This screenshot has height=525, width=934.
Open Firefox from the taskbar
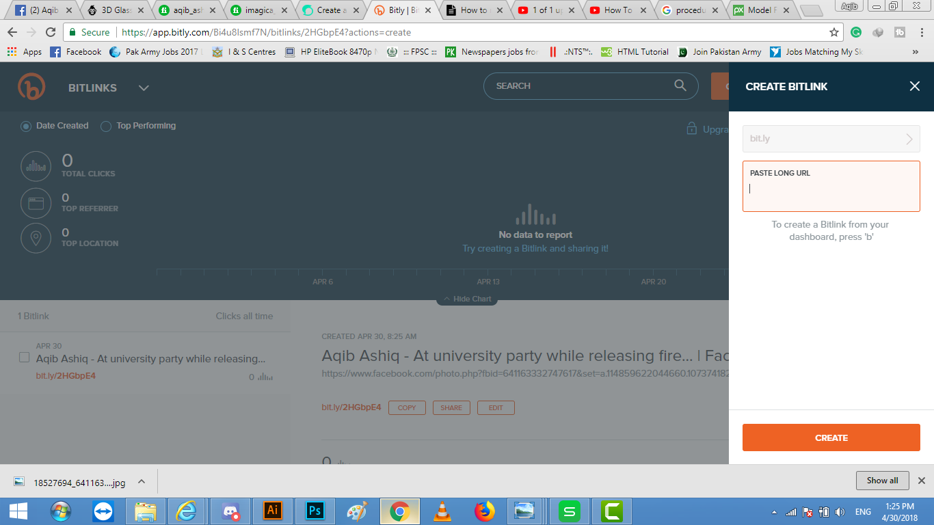click(x=485, y=511)
